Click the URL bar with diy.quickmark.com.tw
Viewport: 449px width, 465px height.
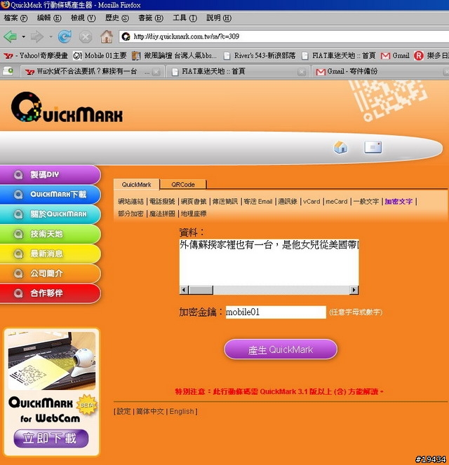[286, 36]
